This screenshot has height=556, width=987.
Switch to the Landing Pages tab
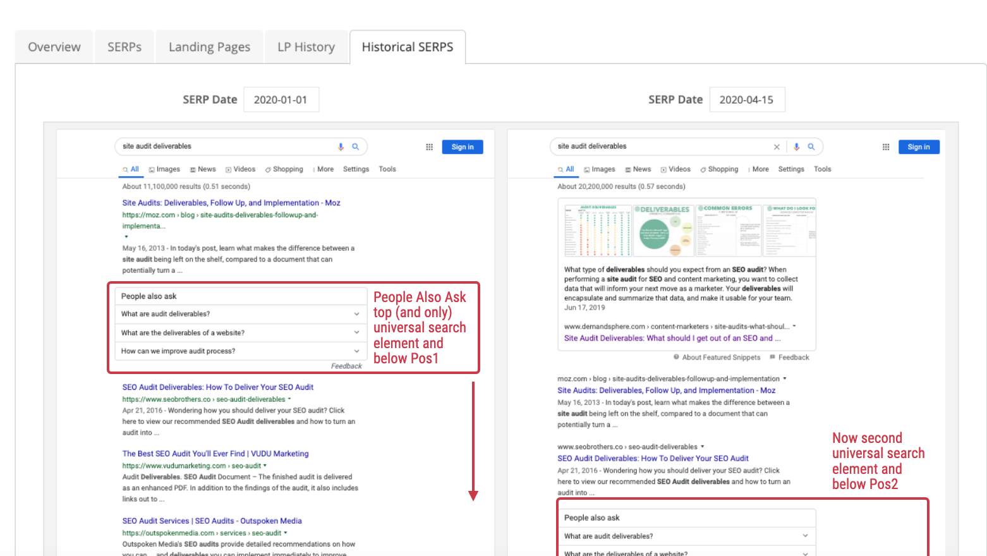(x=209, y=47)
